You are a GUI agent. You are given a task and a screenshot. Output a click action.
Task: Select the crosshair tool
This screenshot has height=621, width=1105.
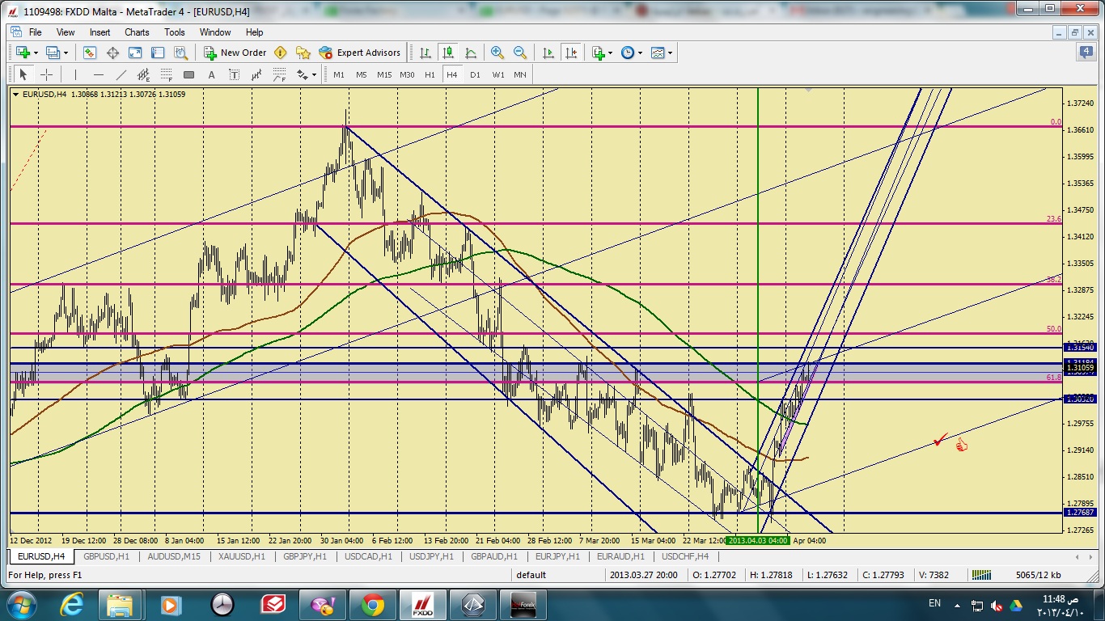pos(47,74)
